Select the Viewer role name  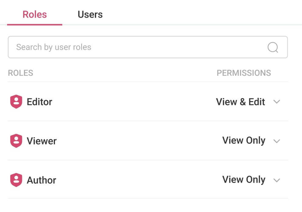(41, 141)
